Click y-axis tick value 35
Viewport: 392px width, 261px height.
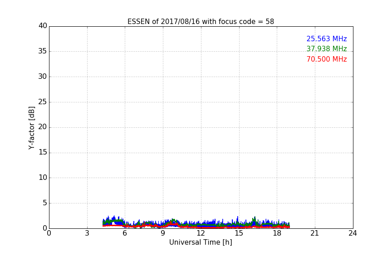pos(43,51)
